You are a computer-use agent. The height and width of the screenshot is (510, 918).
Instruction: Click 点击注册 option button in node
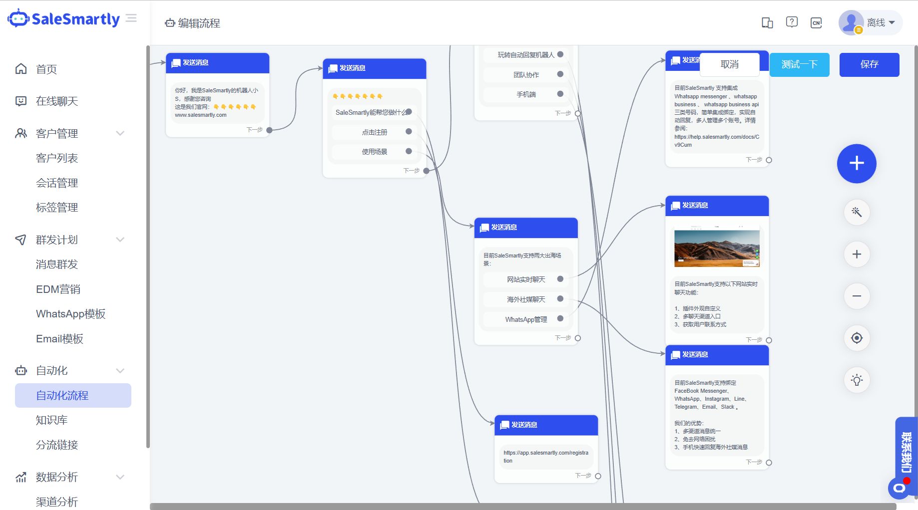374,132
